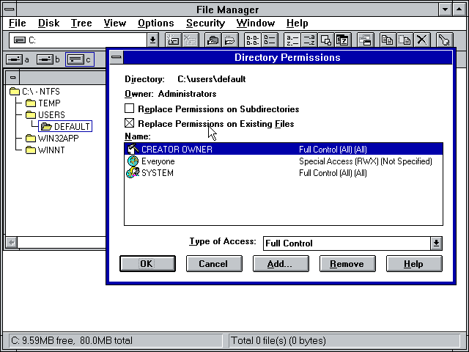Click the tree pane scroll-left arrow
469x352 pixels.
tap(12, 243)
